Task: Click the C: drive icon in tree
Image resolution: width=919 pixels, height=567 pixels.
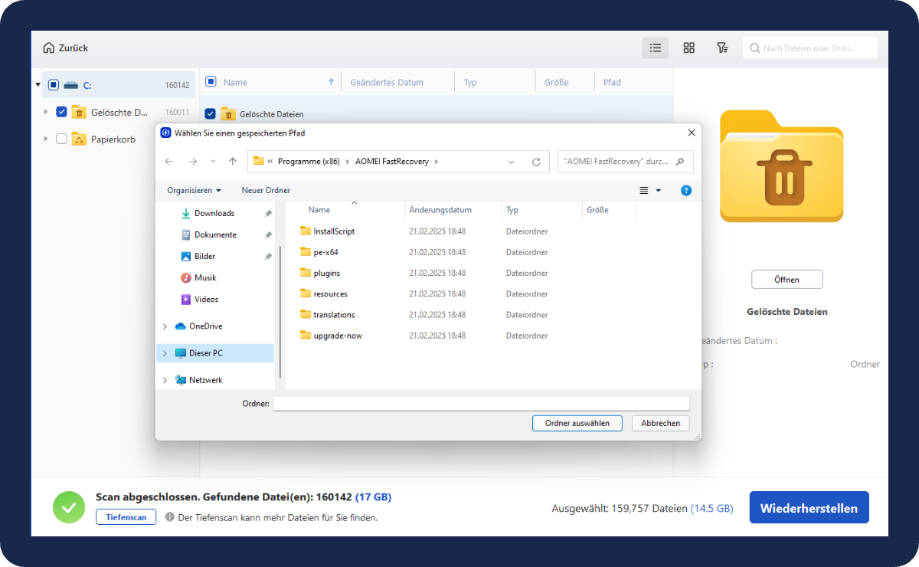Action: (x=71, y=85)
